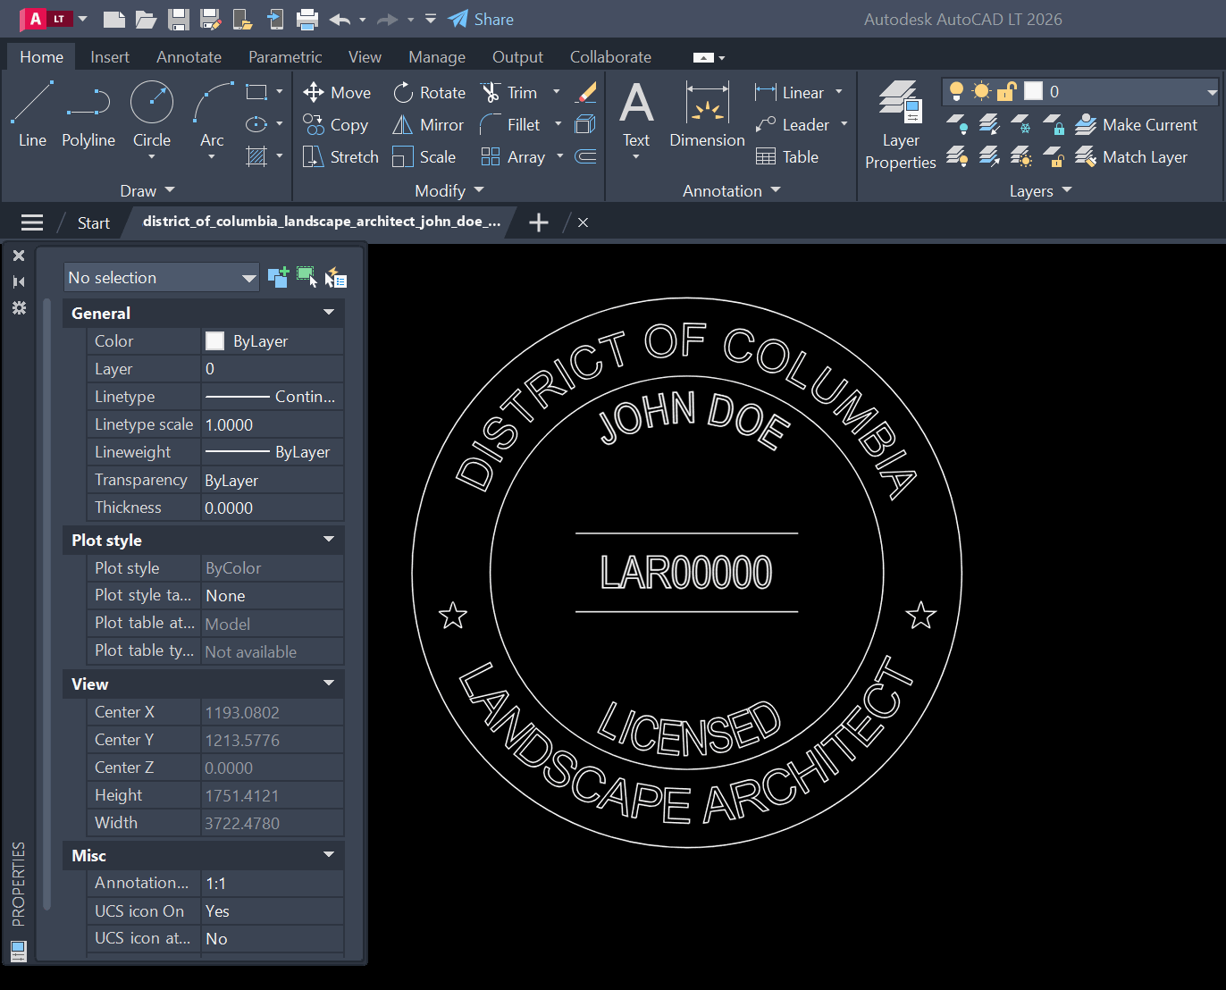Click the Move tool icon

(x=314, y=92)
